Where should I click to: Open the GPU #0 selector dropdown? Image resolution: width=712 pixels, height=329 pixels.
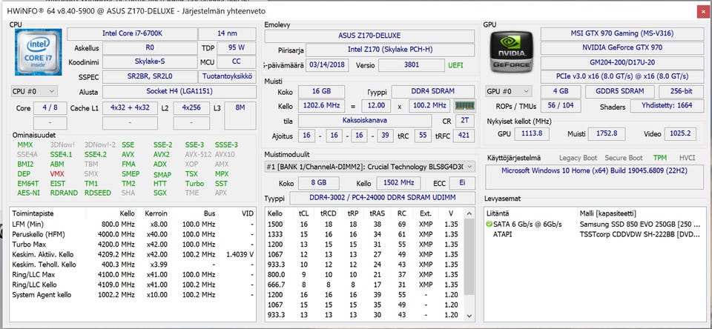[508, 91]
